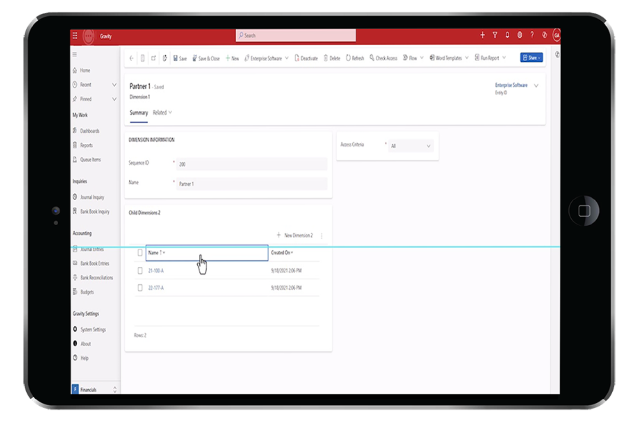The width and height of the screenshot is (639, 426).
Task: Open the app launcher waffle icon
Action: pos(75,36)
